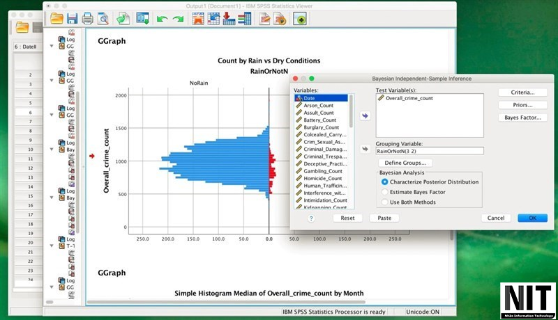This screenshot has width=558, height=320.
Task: Select Battery_Count variable
Action: coord(321,120)
